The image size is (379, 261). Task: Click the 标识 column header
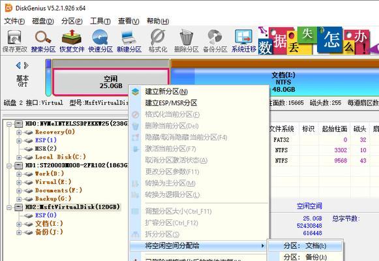pos(309,129)
